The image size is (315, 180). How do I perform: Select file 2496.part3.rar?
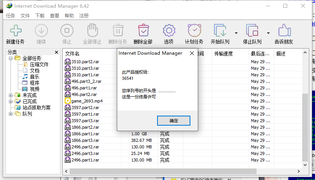coord(85,153)
